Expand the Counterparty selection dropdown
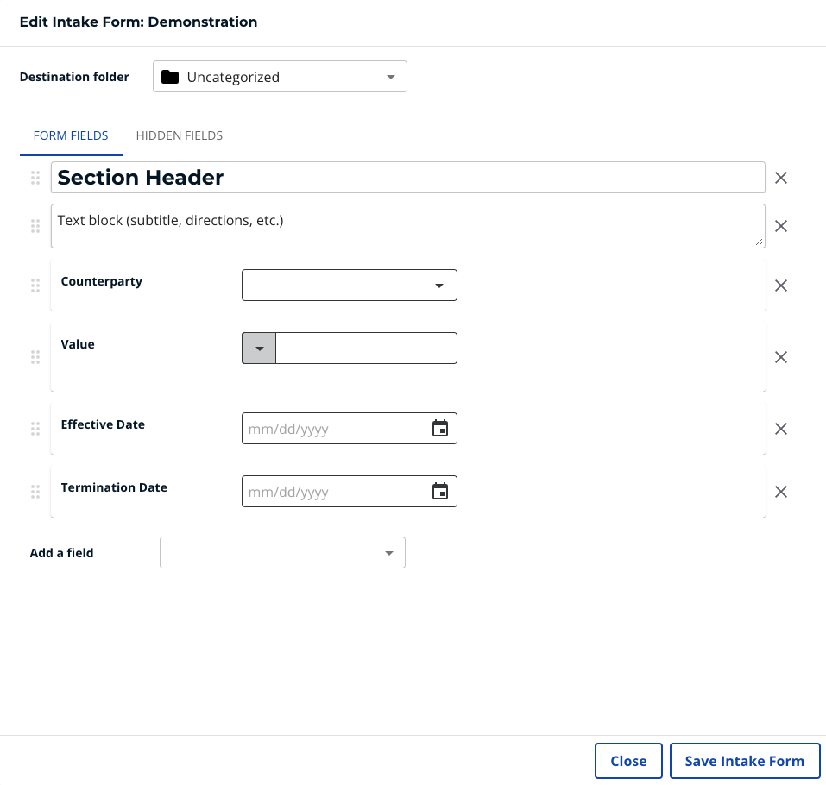This screenshot has width=826, height=785. (x=439, y=285)
